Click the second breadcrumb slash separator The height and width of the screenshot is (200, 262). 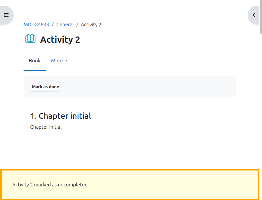coord(77,25)
